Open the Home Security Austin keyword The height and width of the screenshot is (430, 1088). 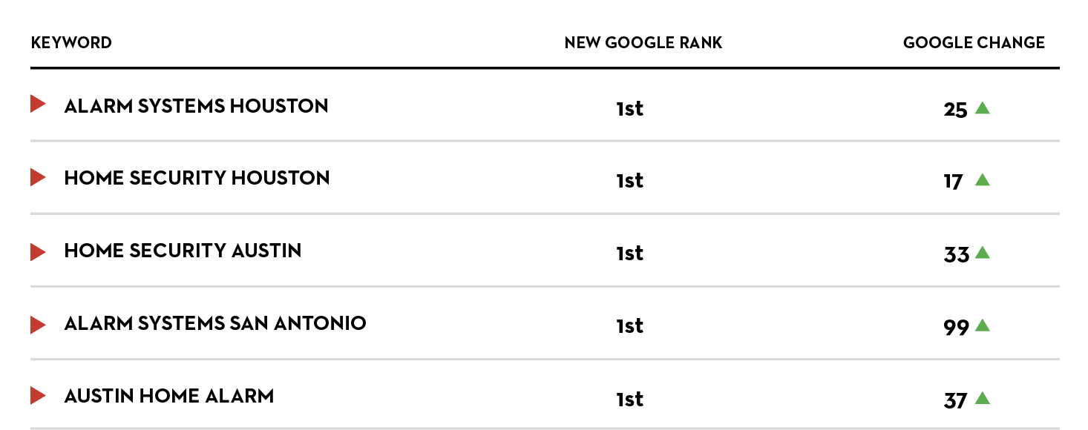183,251
